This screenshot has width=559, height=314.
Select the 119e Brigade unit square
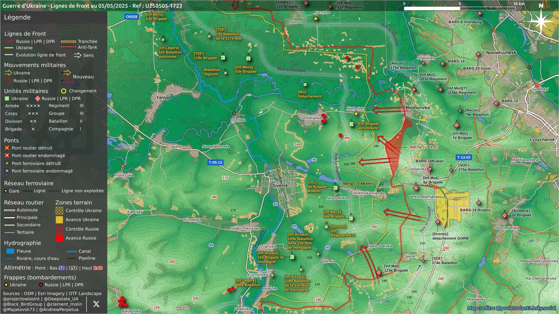(x=223, y=58)
